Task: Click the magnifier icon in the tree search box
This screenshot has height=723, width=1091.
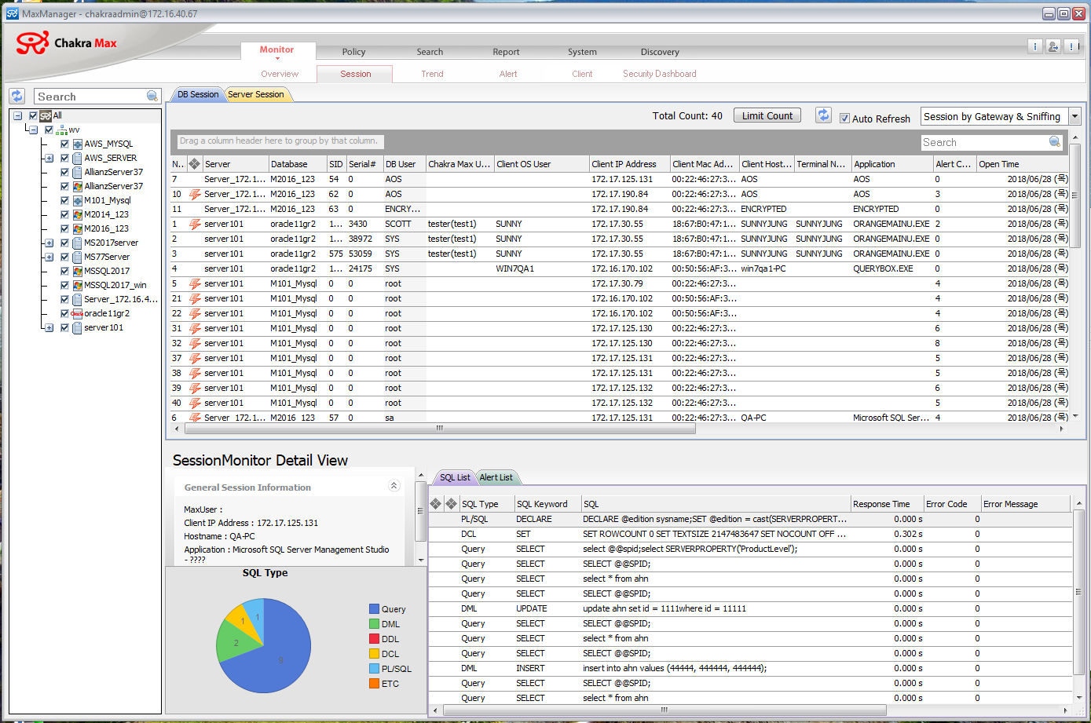Action: point(152,96)
